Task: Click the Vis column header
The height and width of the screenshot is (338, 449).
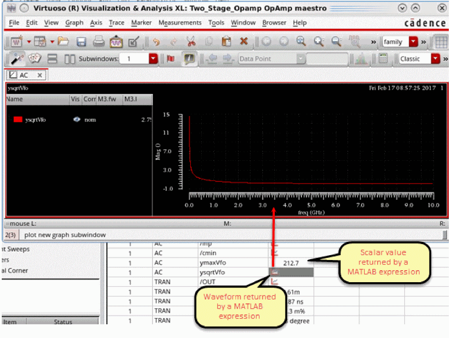Action: point(75,99)
